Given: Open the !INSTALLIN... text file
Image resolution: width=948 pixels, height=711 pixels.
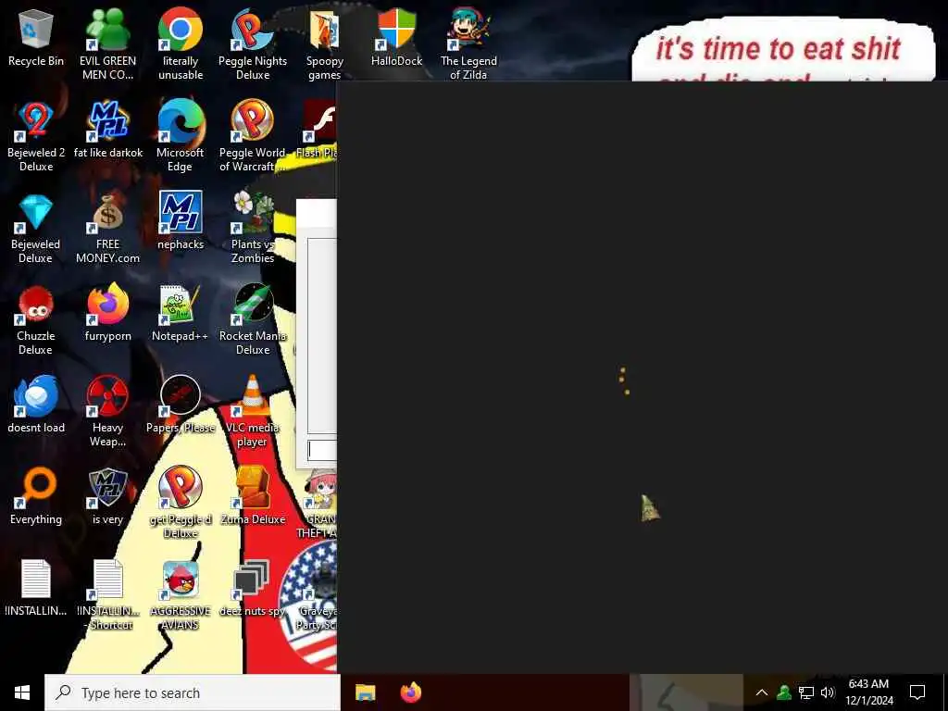Looking at the screenshot, I should coord(36,588).
